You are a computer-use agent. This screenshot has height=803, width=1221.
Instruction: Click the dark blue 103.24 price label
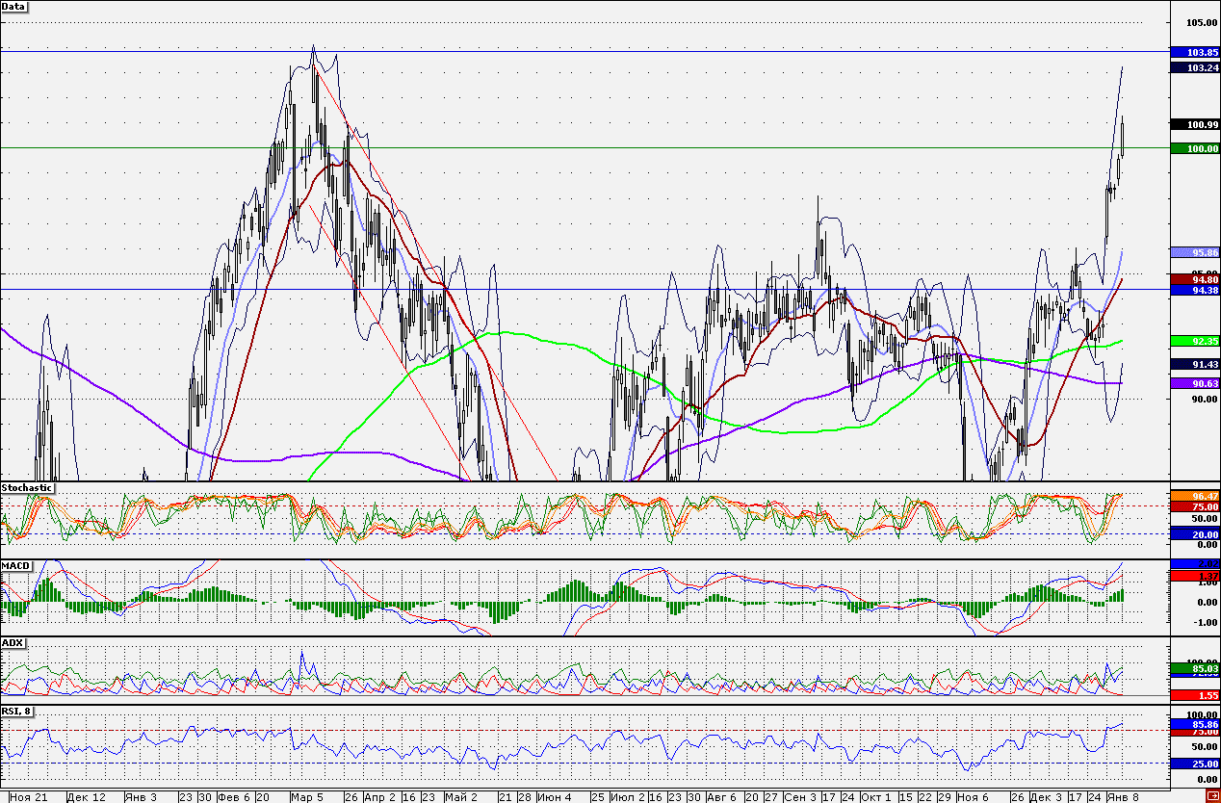coord(1194,67)
